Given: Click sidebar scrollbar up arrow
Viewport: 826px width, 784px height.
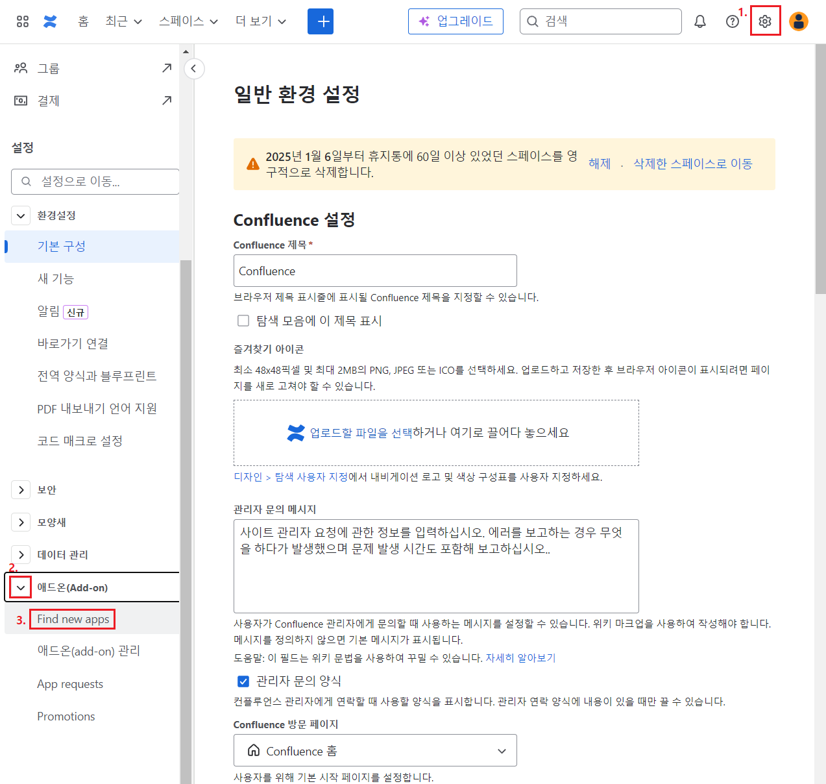Looking at the screenshot, I should click(186, 51).
